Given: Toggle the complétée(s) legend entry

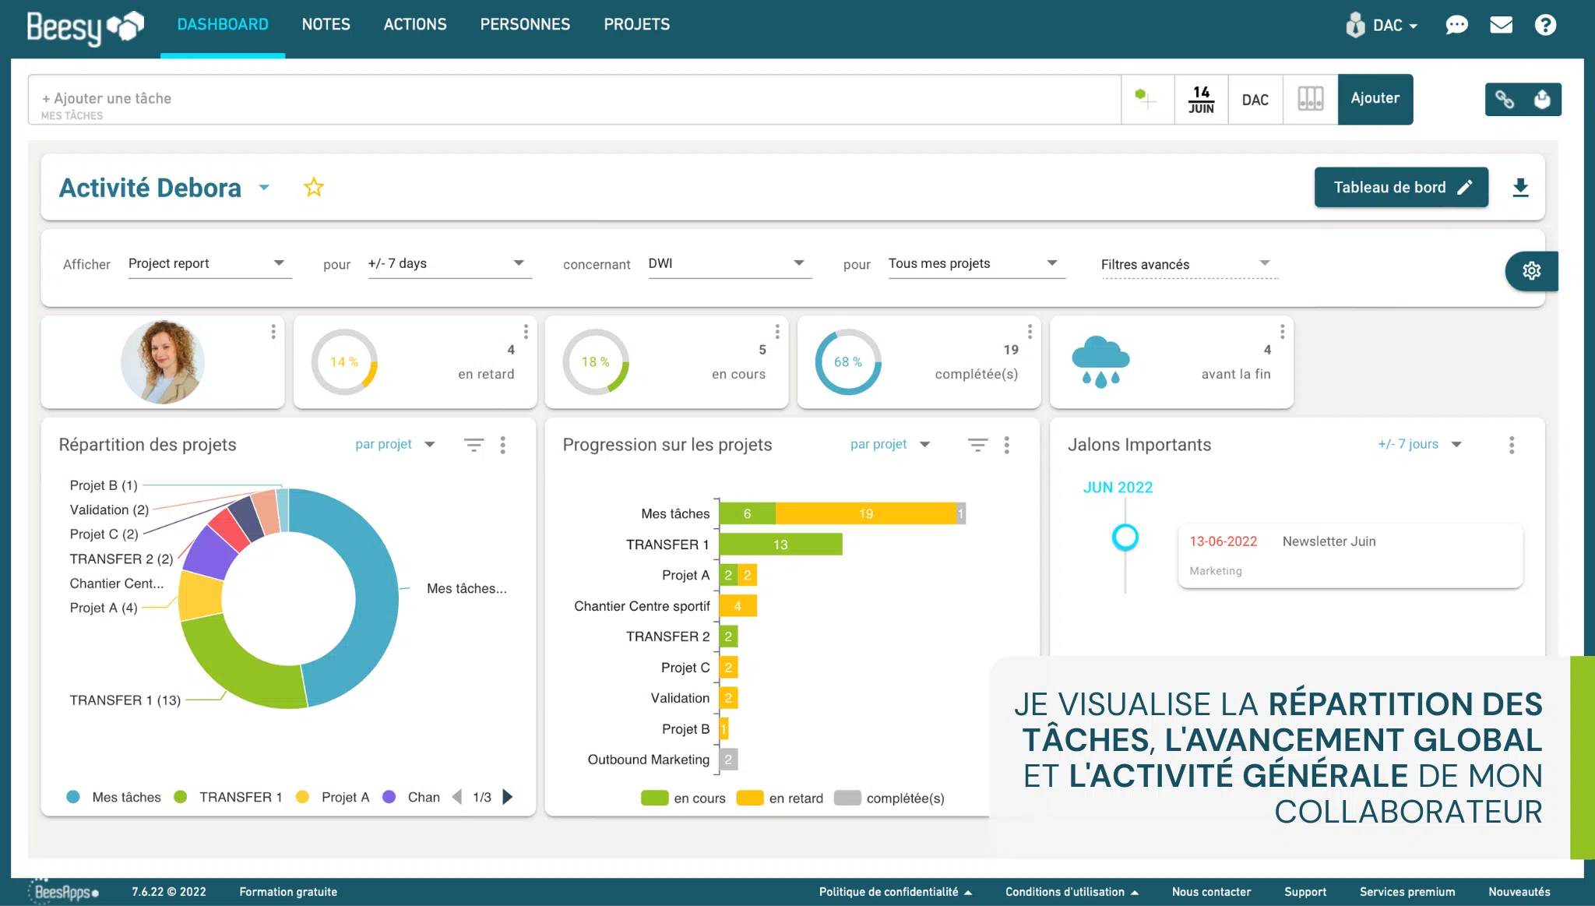Looking at the screenshot, I should [889, 798].
